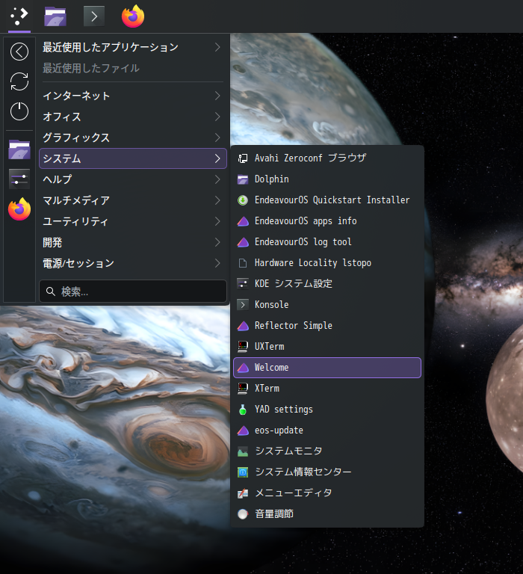Screen dimensions: 523x574
Task: Click the YAD settings flask icon
Action: click(x=243, y=410)
